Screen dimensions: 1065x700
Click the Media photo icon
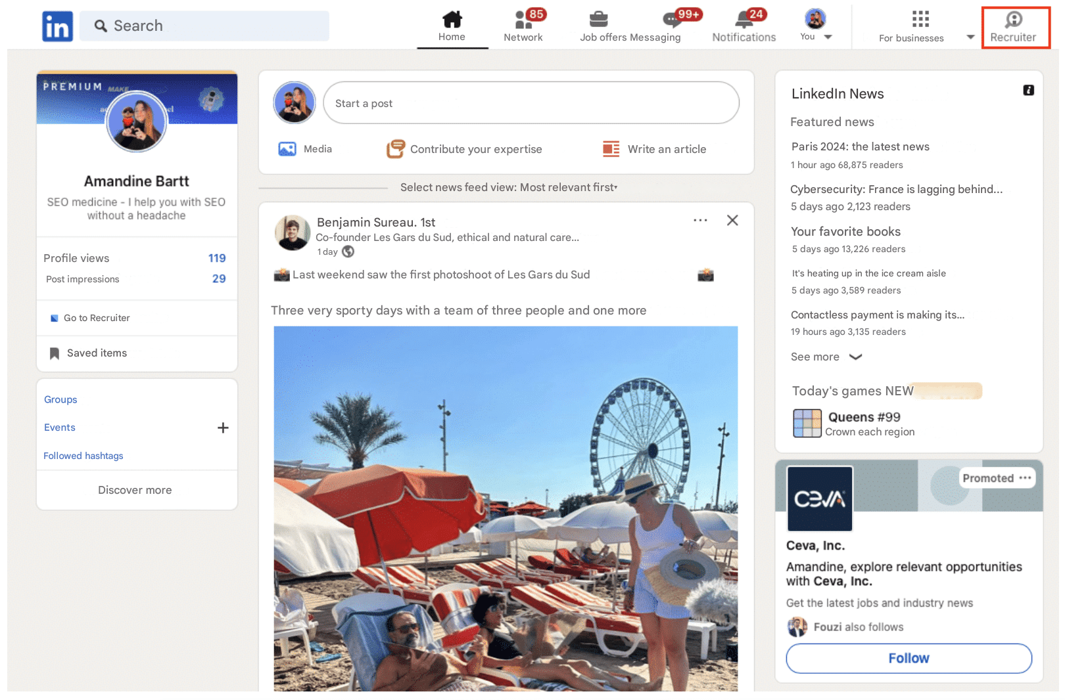(287, 149)
